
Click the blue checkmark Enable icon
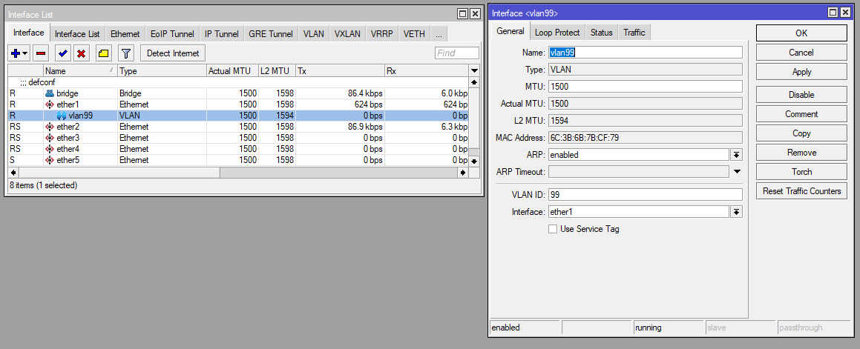point(63,53)
